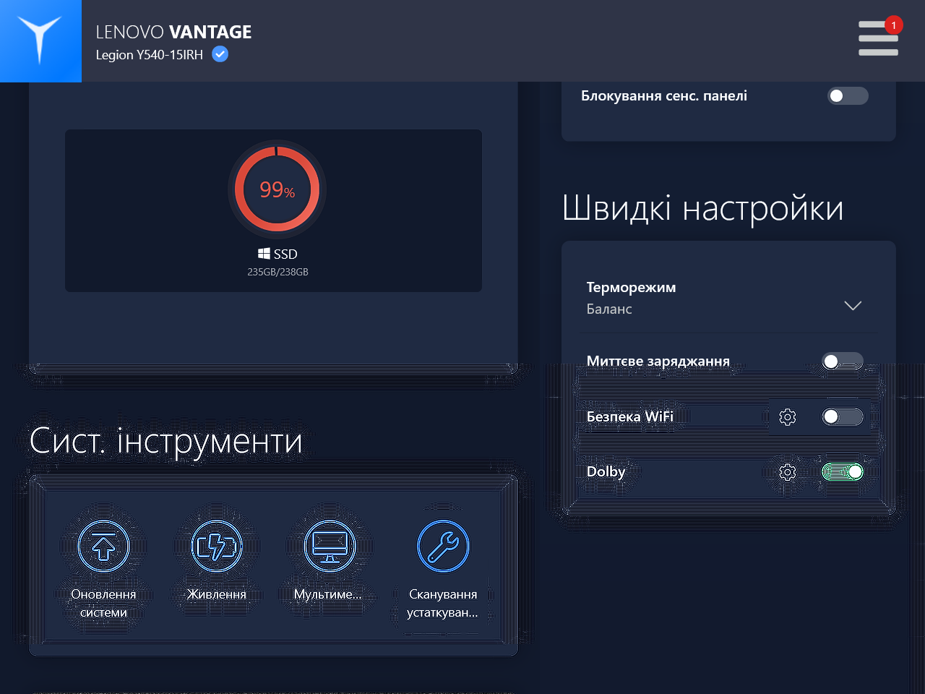This screenshot has height=694, width=925.
Task: Open Dolby settings gear
Action: (788, 472)
